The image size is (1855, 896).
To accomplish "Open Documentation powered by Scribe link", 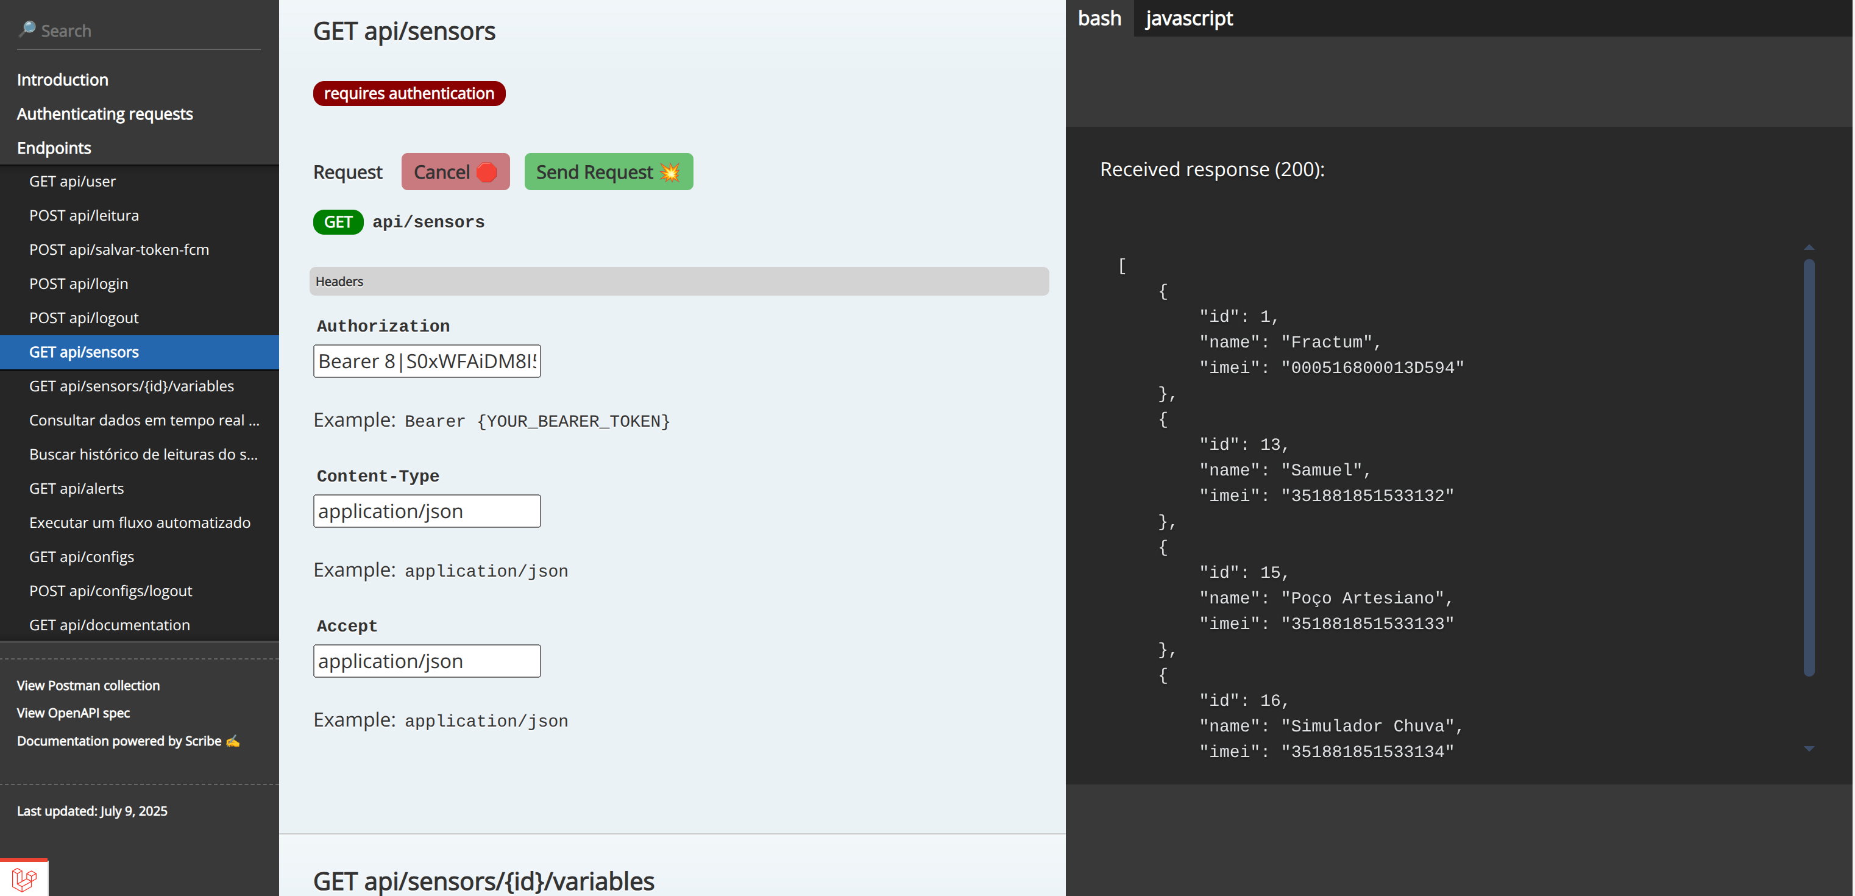I will 127,741.
